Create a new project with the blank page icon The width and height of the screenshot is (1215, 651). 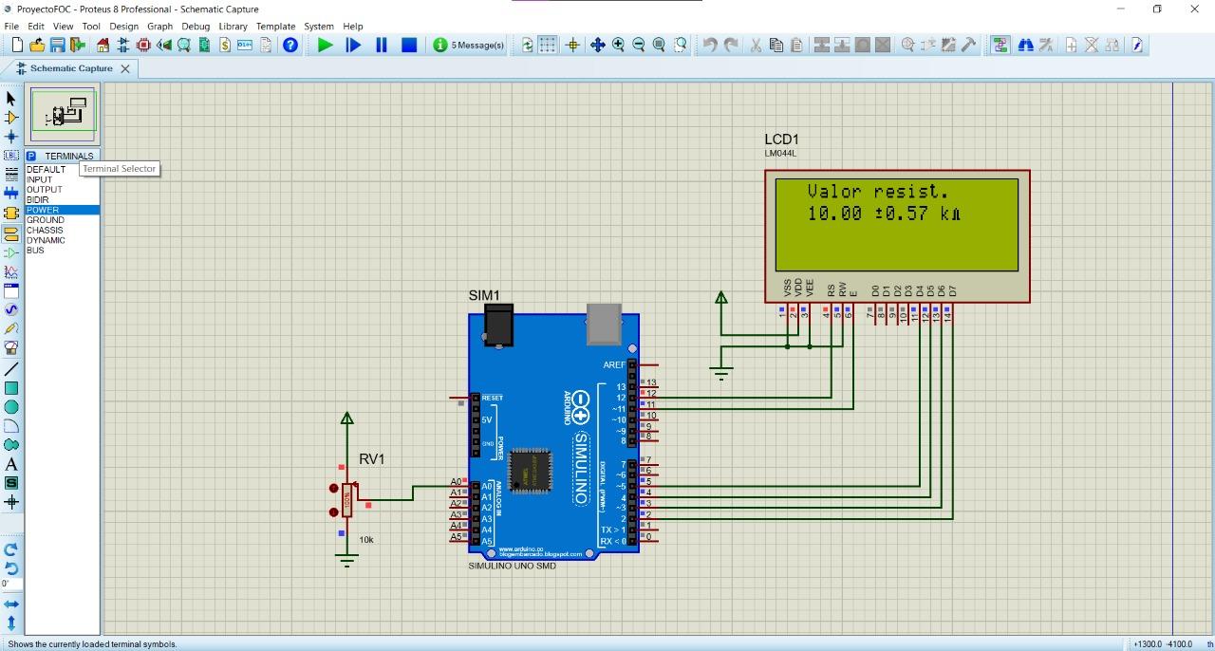coord(17,45)
